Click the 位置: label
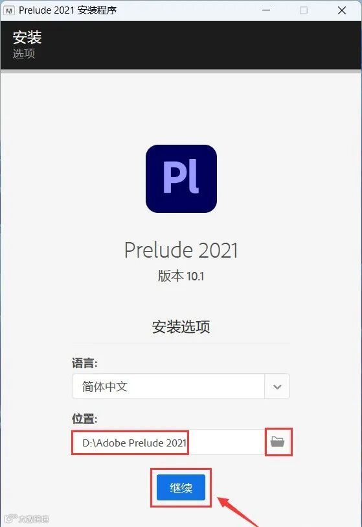 tap(85, 419)
